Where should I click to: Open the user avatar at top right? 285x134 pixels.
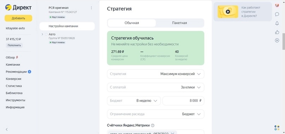277,5
